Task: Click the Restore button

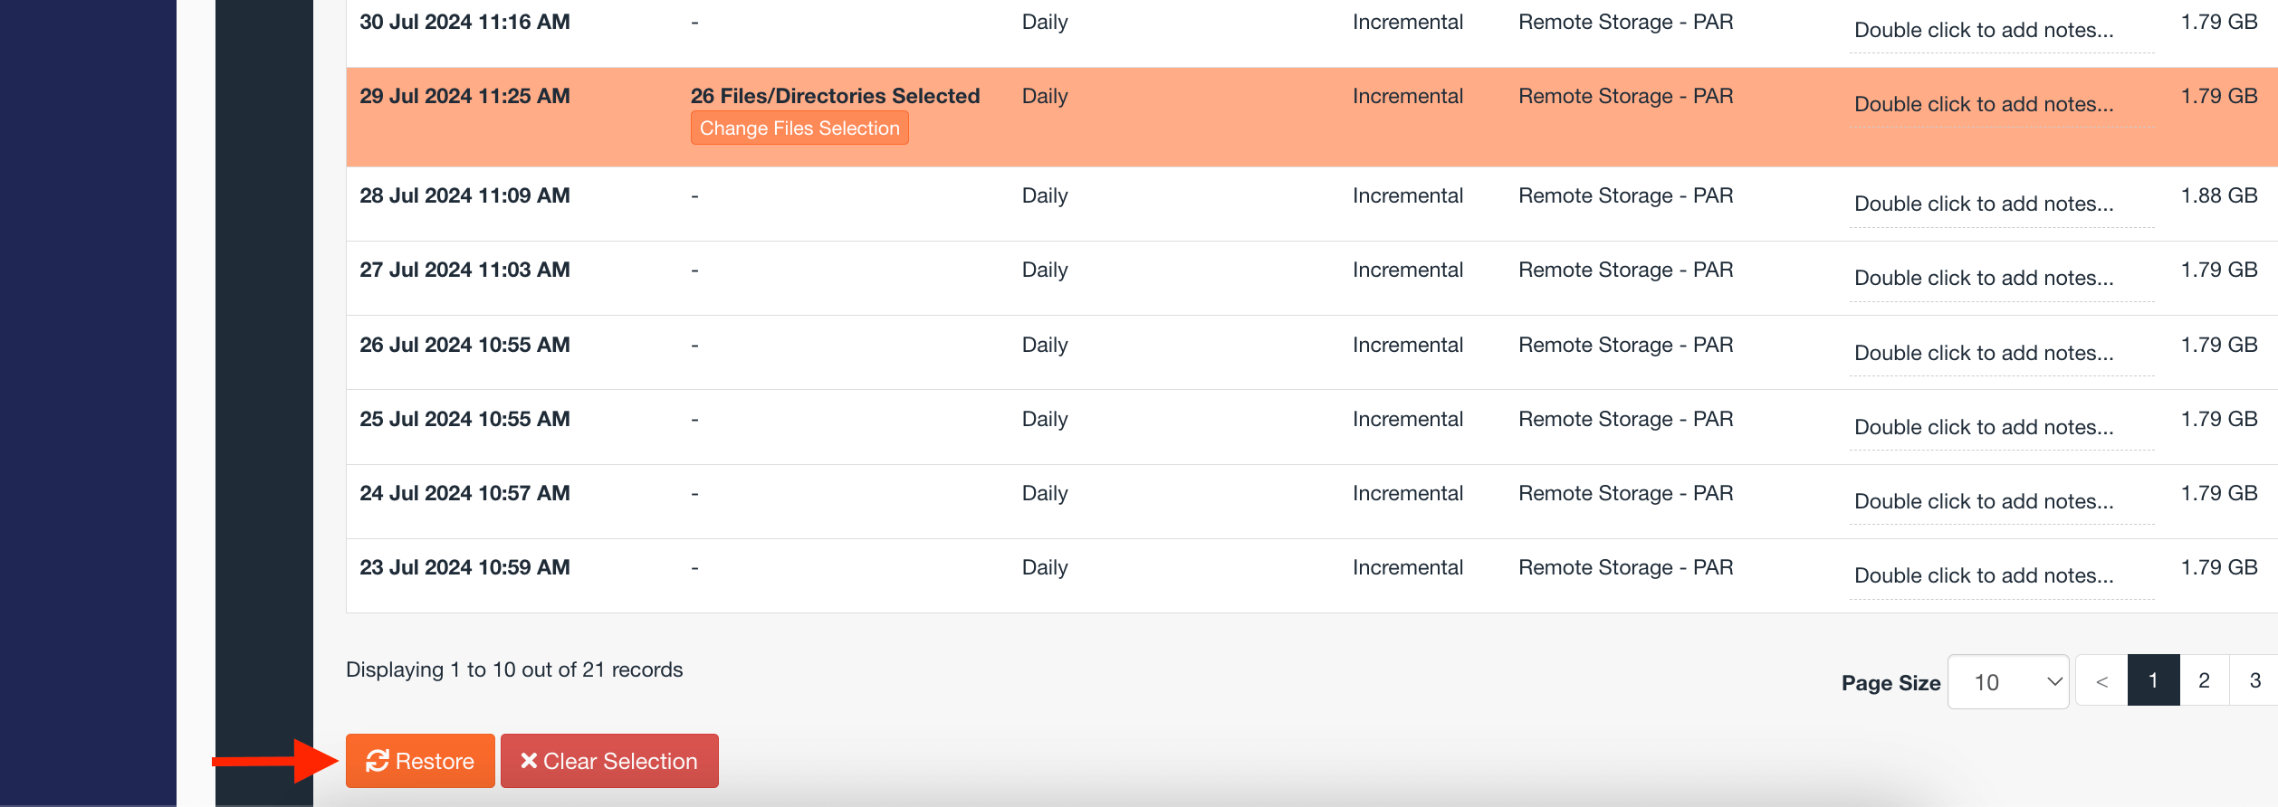Action: pos(420,761)
